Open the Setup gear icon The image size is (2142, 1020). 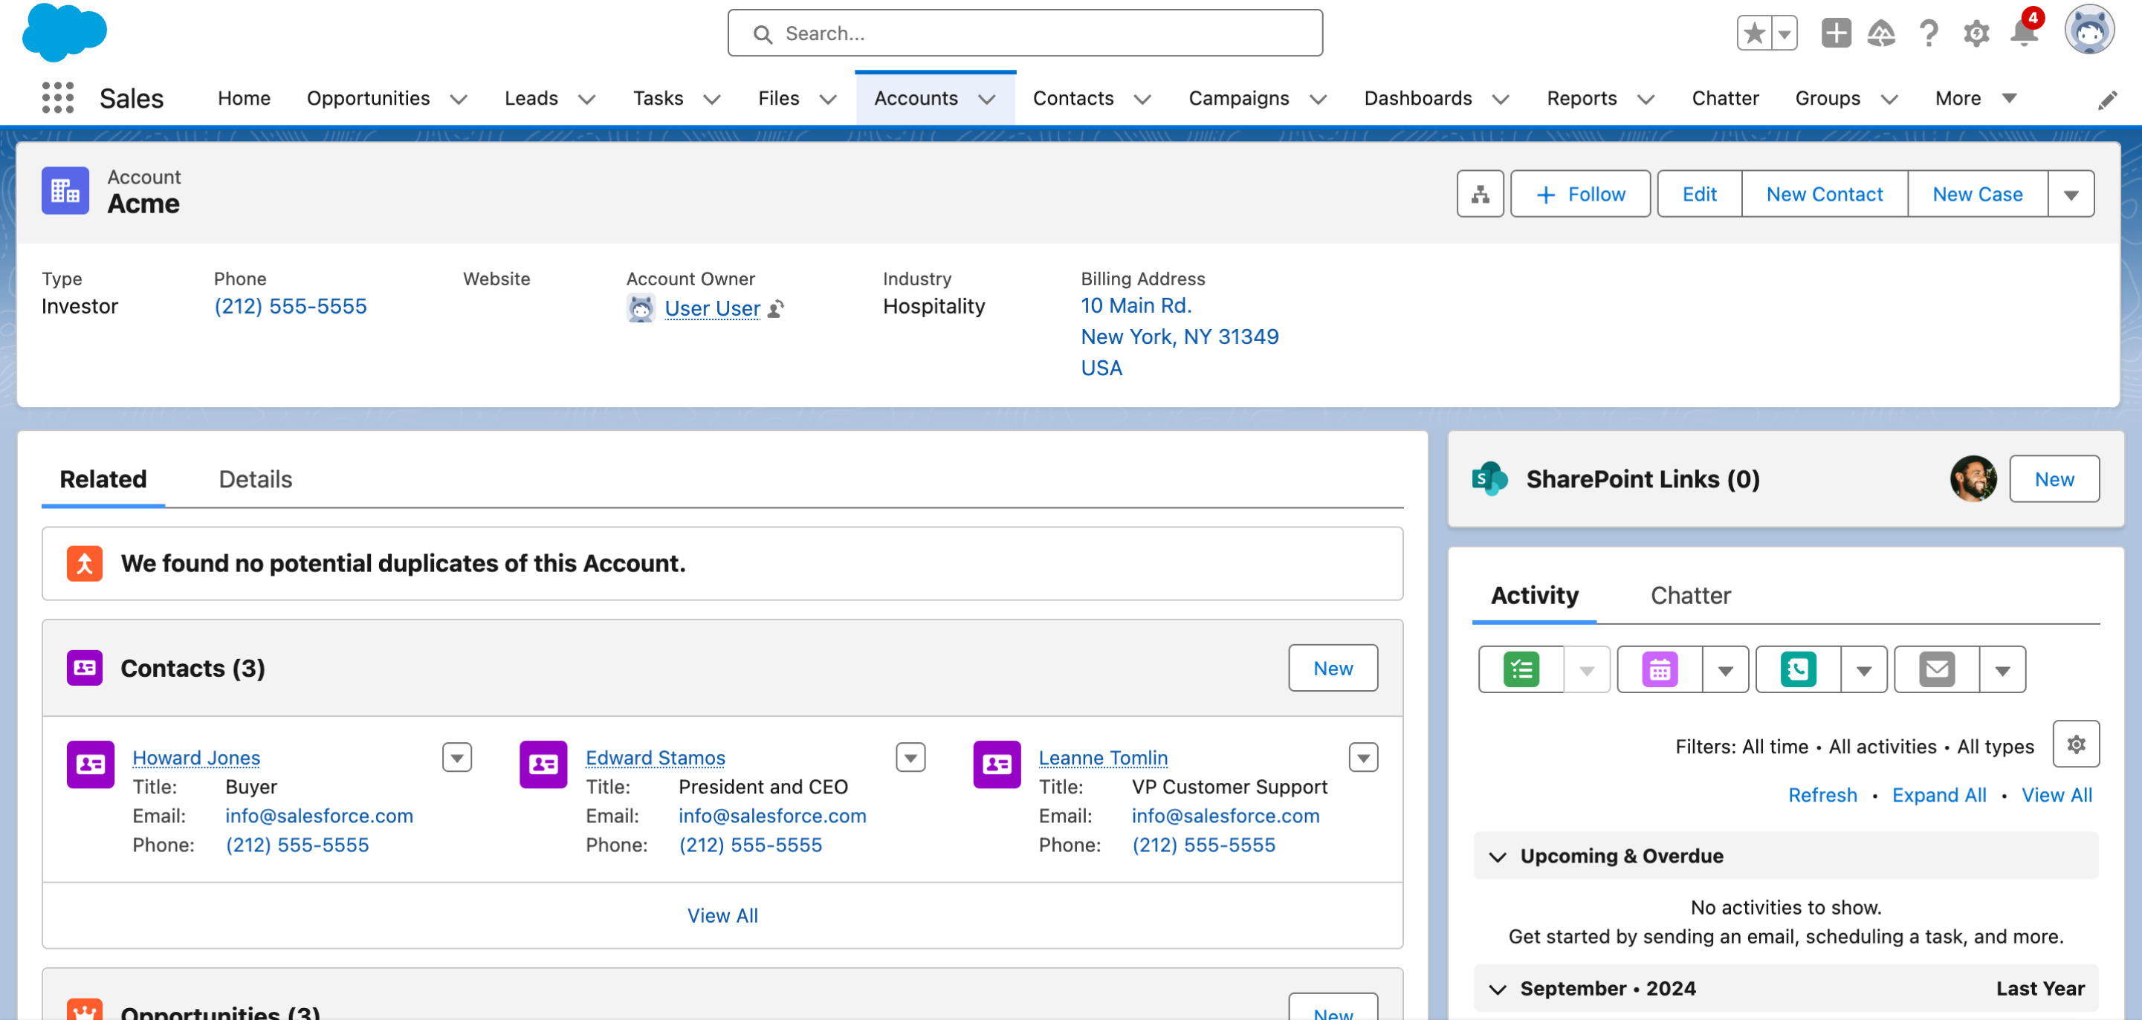tap(1976, 33)
